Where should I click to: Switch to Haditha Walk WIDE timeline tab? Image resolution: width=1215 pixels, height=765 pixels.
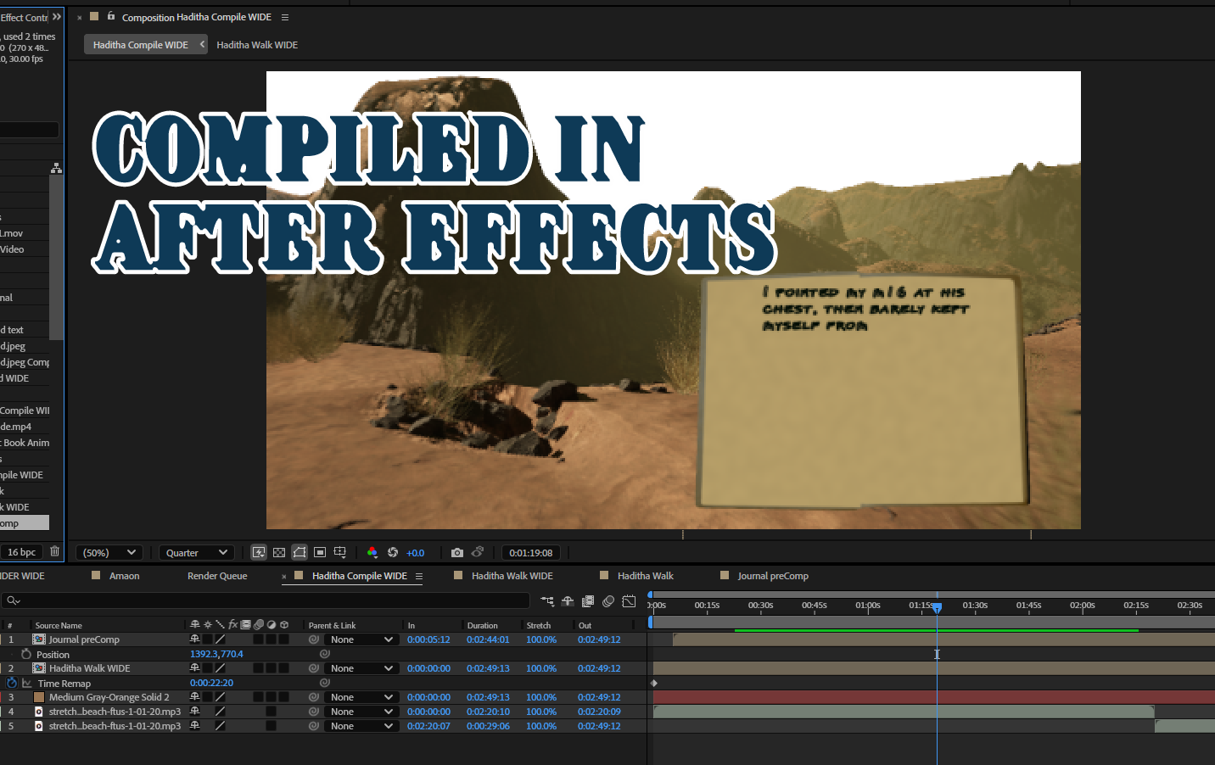(x=512, y=576)
